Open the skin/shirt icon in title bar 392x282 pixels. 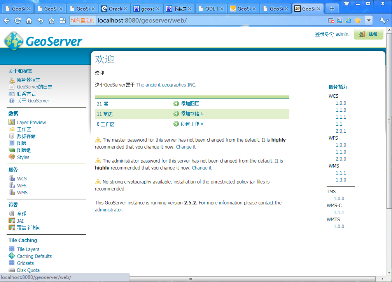coord(347,3)
